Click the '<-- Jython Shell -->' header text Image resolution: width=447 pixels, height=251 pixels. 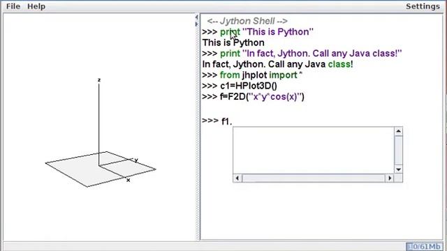point(247,21)
